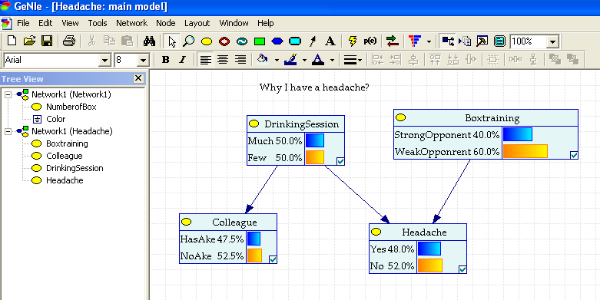Open a file via the folder icon
Viewport: 600px width, 300px height.
click(29, 41)
